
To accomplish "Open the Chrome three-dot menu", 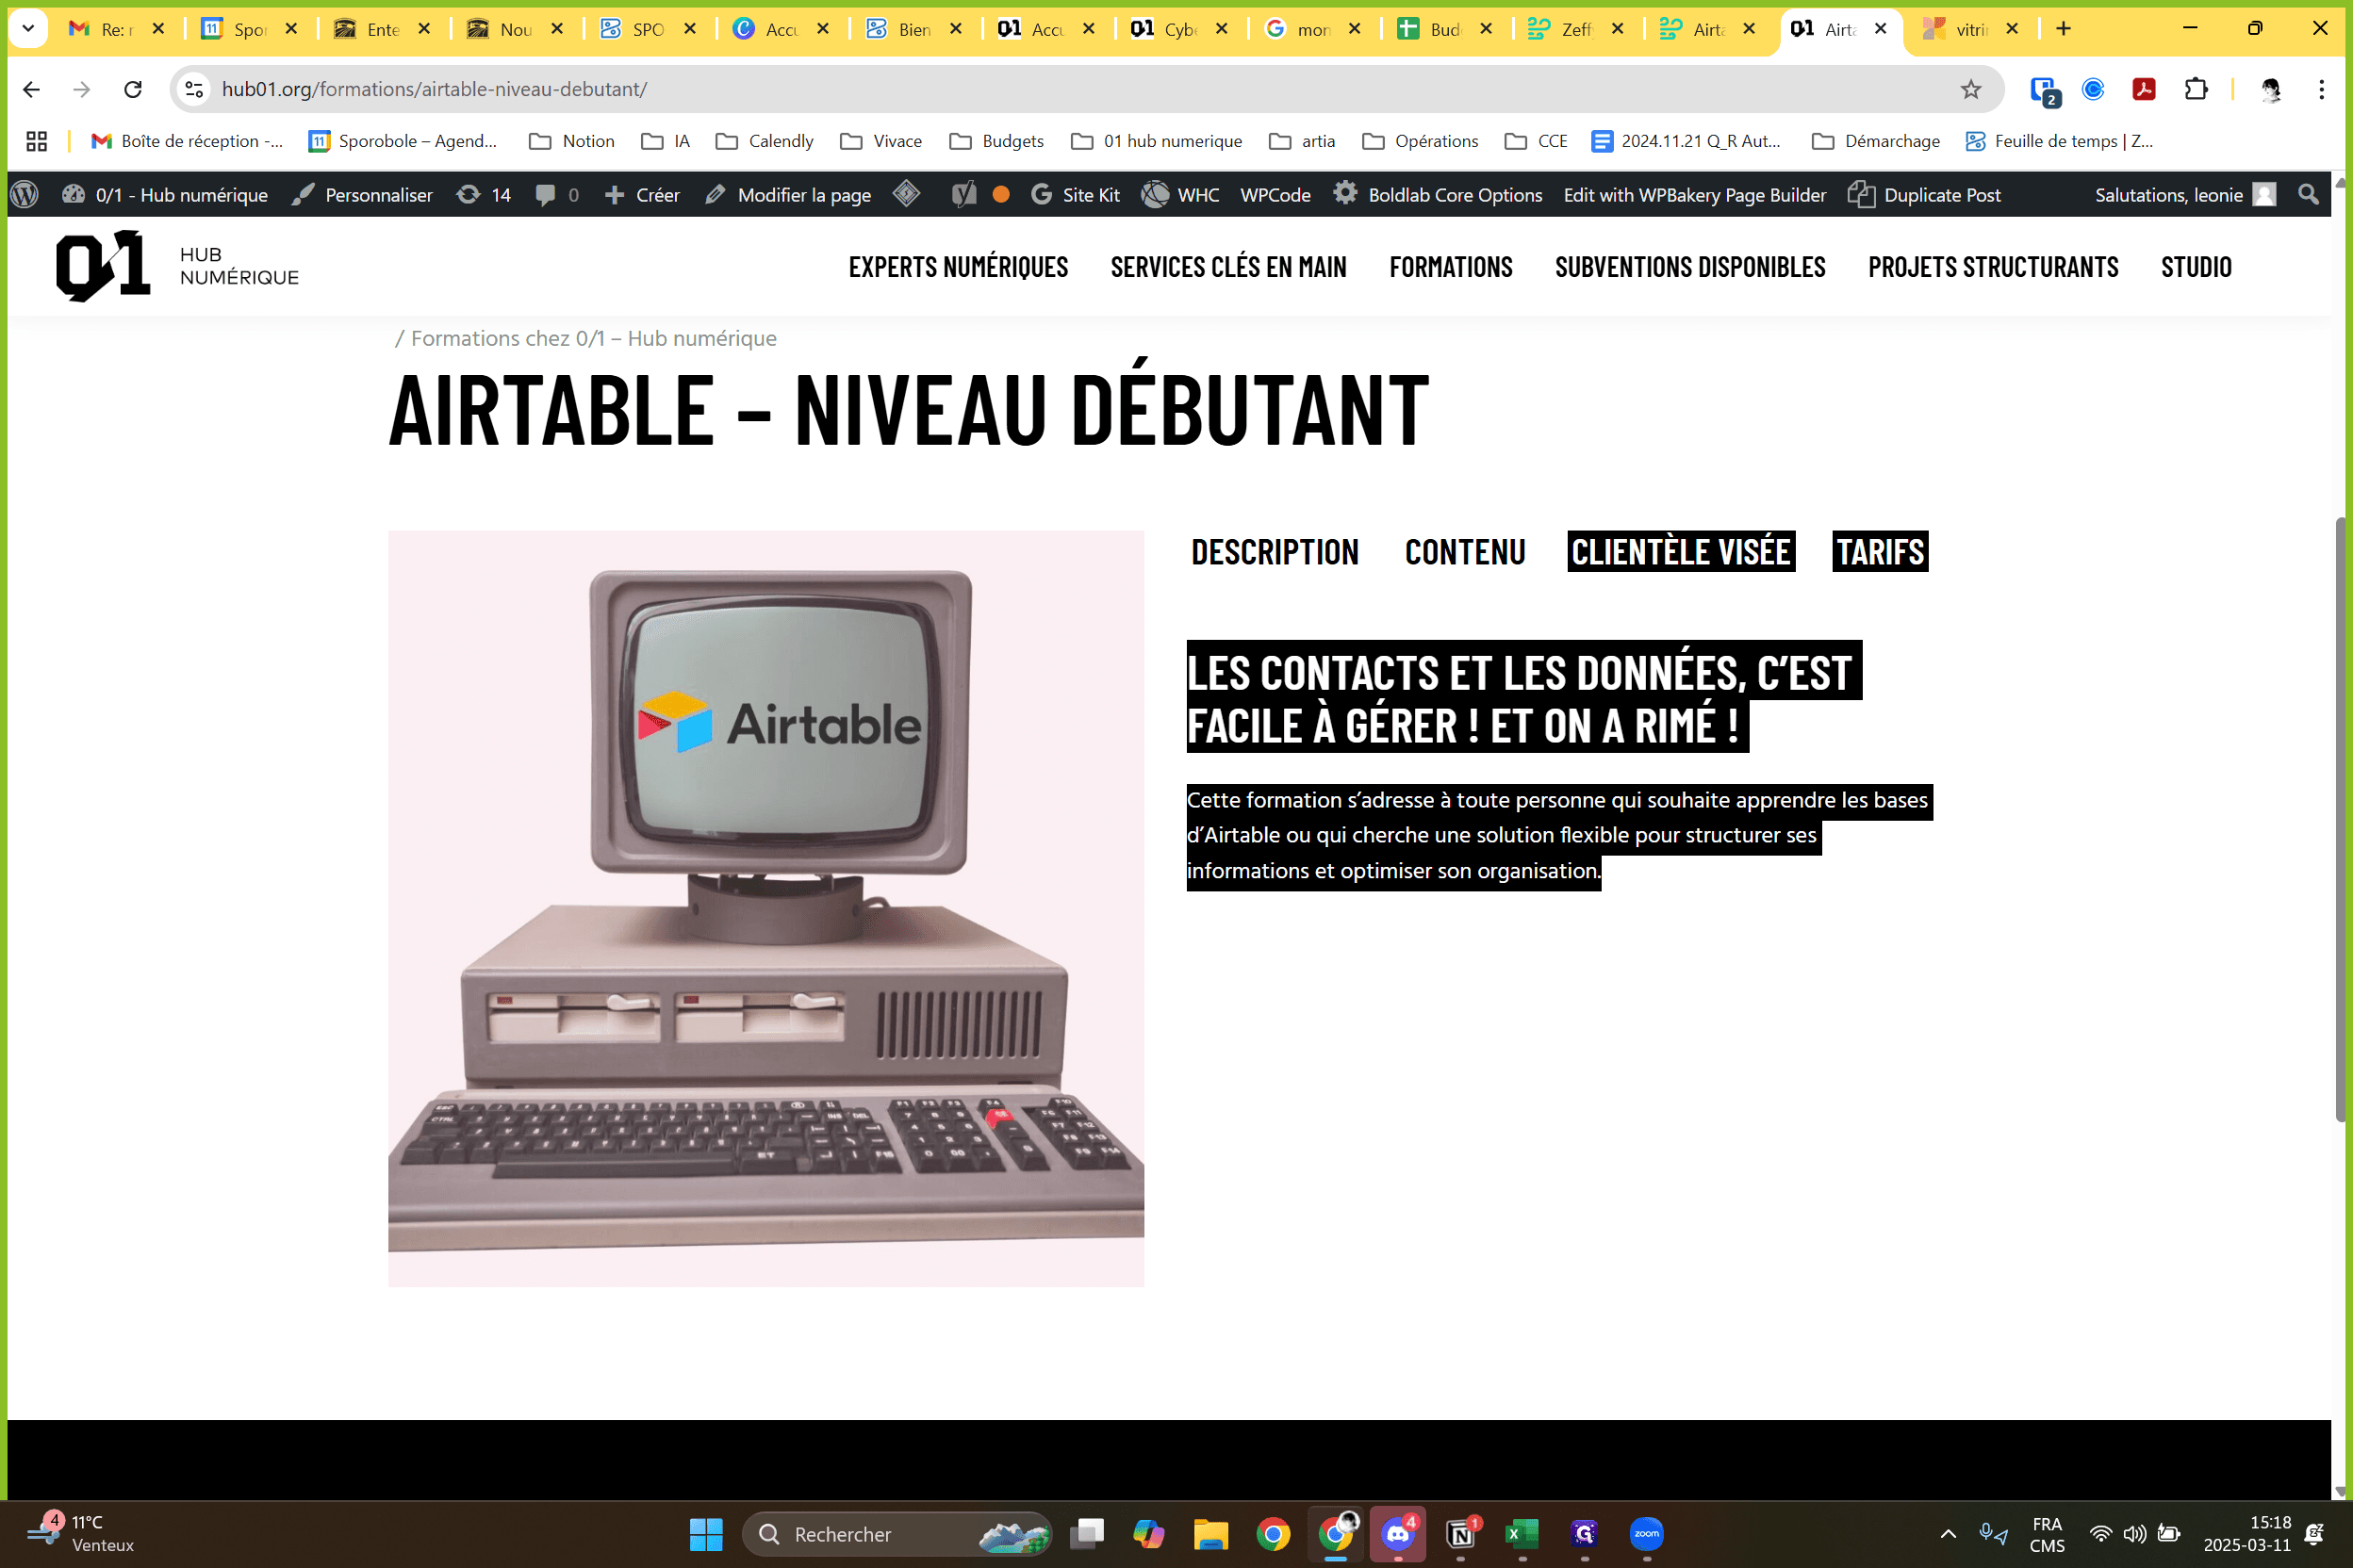I will pos(2321,89).
